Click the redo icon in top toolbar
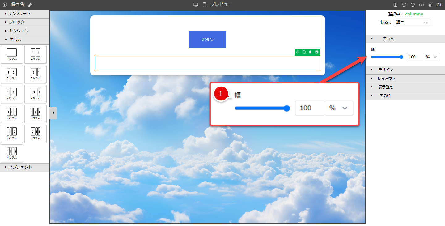445x226 pixels. click(413, 5)
